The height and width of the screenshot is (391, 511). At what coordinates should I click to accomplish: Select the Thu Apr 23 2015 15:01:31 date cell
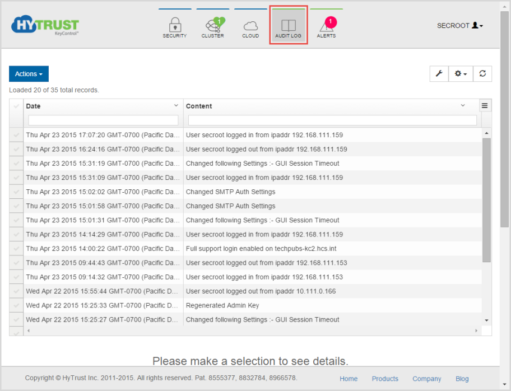[x=103, y=220]
